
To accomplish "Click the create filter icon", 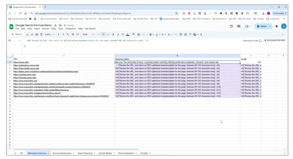I will [190, 34].
